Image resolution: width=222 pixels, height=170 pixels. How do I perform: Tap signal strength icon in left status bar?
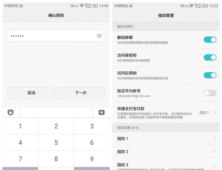(88, 6)
